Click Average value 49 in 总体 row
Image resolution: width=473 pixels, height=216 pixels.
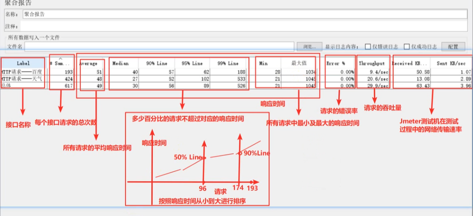tap(99, 86)
